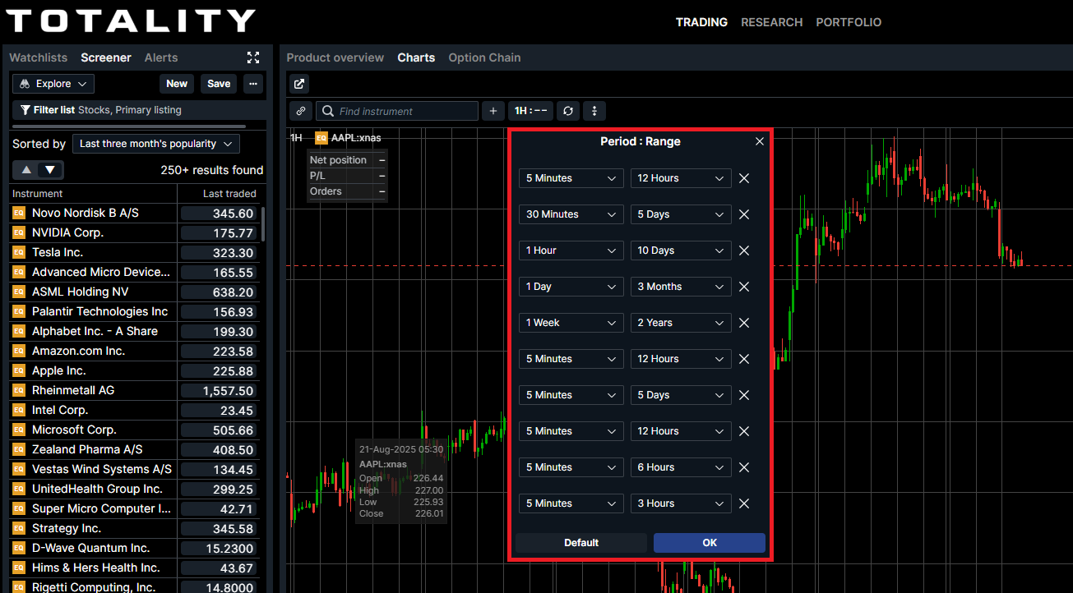The width and height of the screenshot is (1073, 593).
Task: Open the screener three-dots more menu
Action: click(x=253, y=84)
